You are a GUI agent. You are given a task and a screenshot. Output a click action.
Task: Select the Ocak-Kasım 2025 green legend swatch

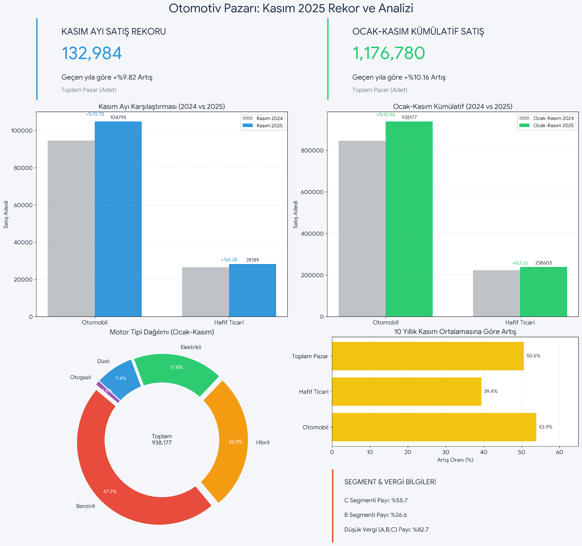pyautogui.click(x=525, y=125)
